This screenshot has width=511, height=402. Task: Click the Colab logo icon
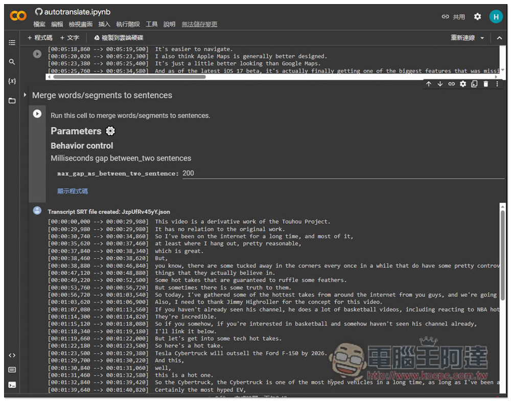18,15
